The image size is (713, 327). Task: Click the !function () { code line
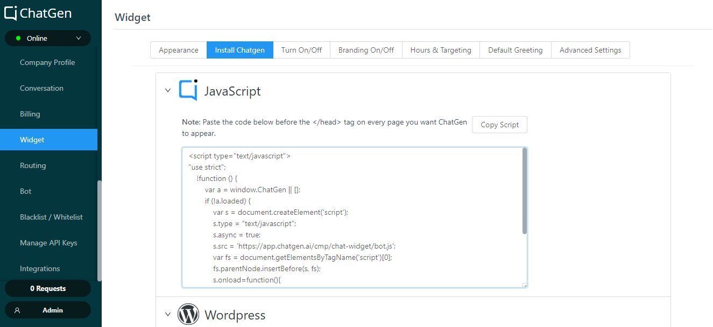pos(217,178)
